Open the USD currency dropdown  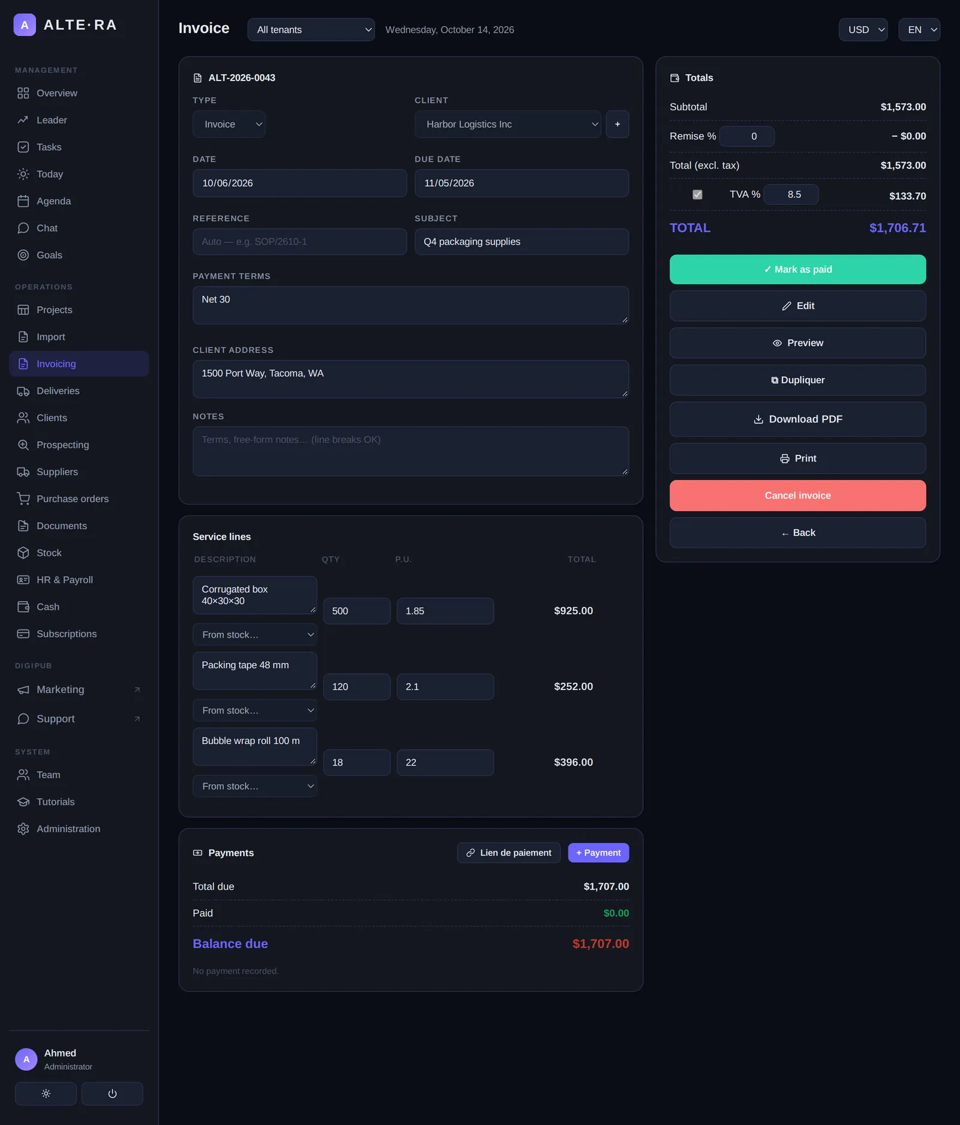click(x=863, y=29)
